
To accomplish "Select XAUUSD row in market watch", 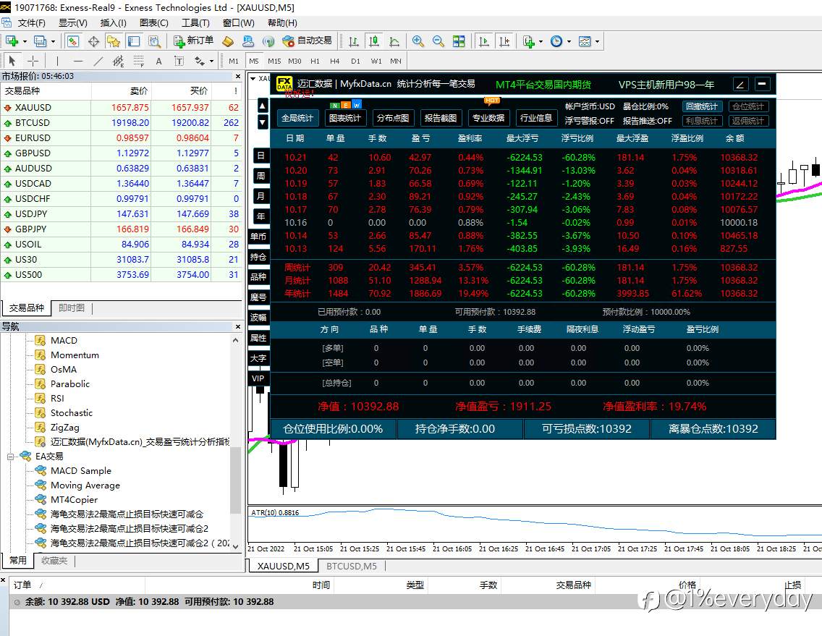I will 122,108.
